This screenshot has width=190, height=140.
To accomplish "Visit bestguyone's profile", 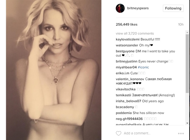I will point(125,51).
